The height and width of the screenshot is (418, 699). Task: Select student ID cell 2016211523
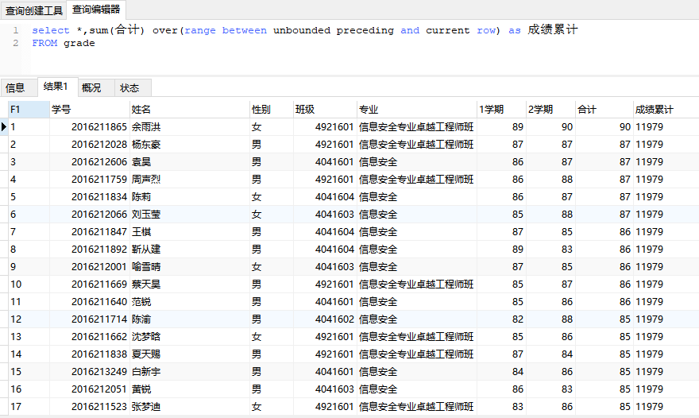[90, 407]
